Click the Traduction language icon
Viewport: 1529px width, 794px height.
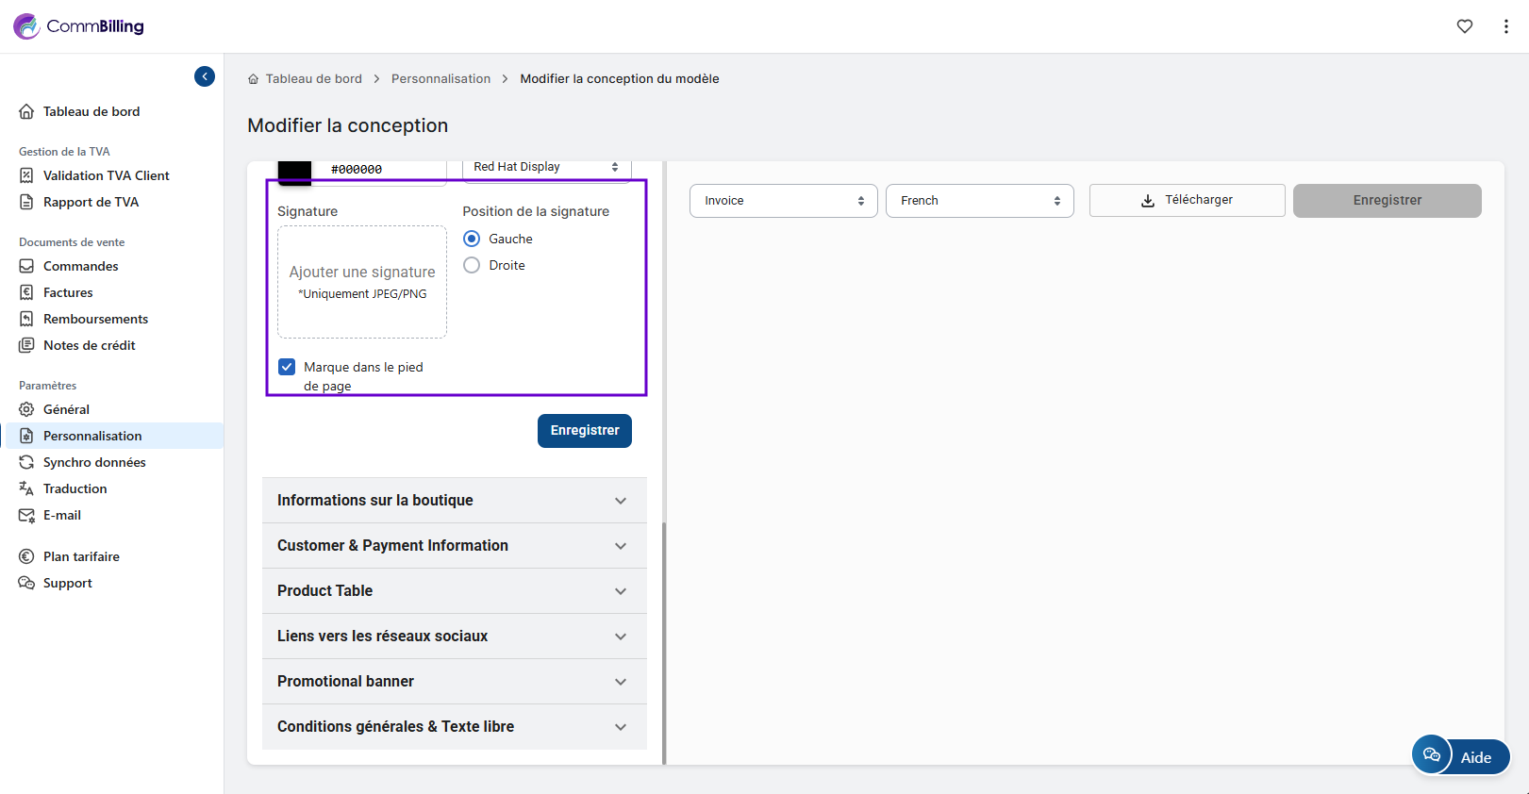(x=26, y=488)
